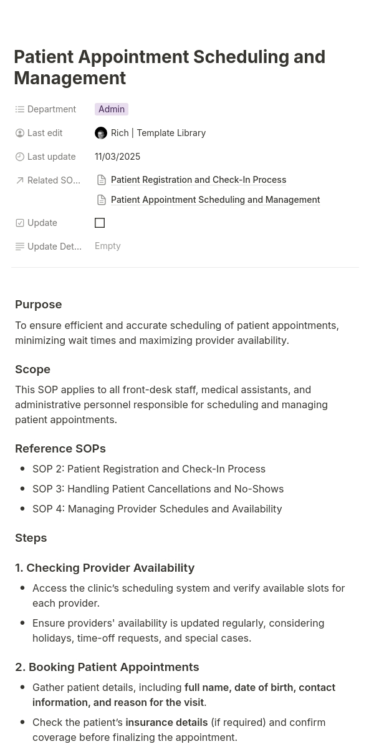Open related Patient Appointment Scheduling and Management page
Screen dimensions: 374x749
click(215, 200)
